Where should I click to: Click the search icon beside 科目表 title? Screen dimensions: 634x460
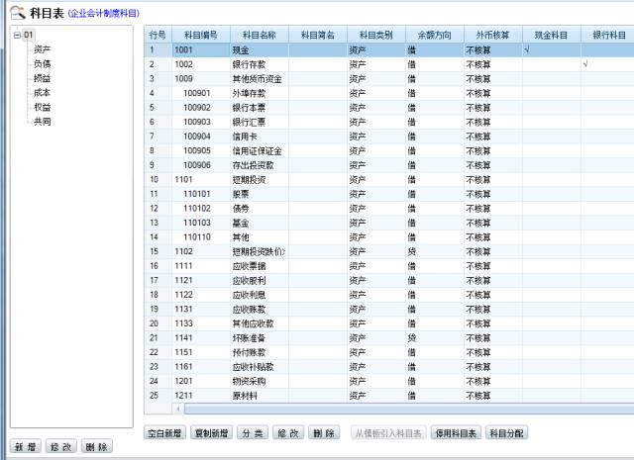tap(17, 12)
